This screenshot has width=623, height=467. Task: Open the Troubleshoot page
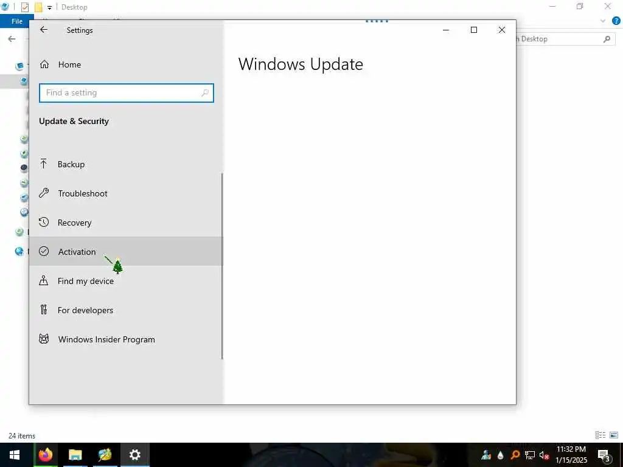click(x=125, y=193)
